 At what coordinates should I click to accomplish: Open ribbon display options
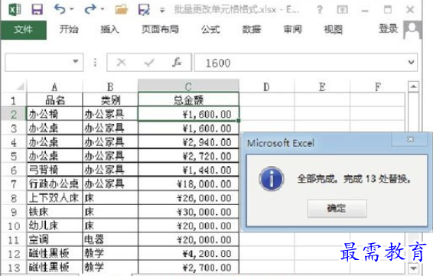click(x=342, y=10)
